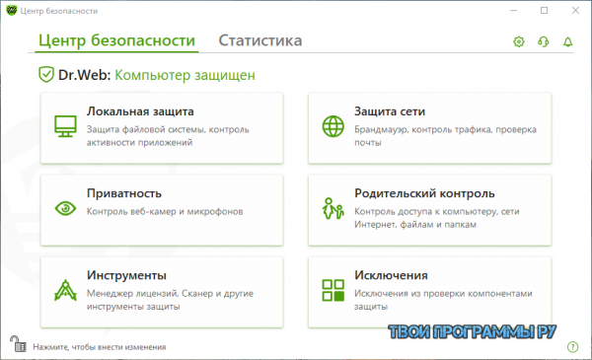Open the settings gear icon
The width and height of the screenshot is (592, 360).
519,41
